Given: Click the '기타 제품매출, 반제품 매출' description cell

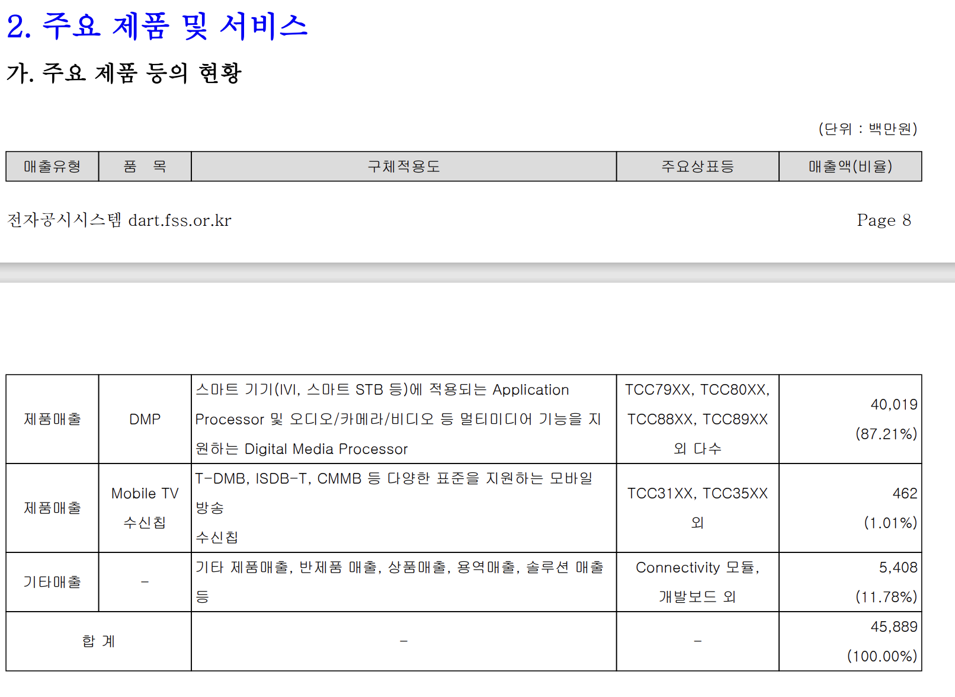Looking at the screenshot, I should pyautogui.click(x=404, y=582).
